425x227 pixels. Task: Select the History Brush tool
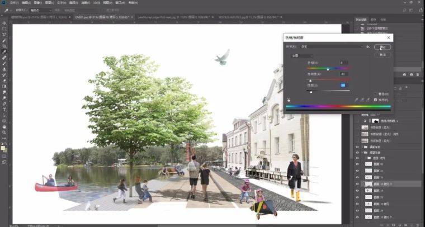(x=4, y=75)
